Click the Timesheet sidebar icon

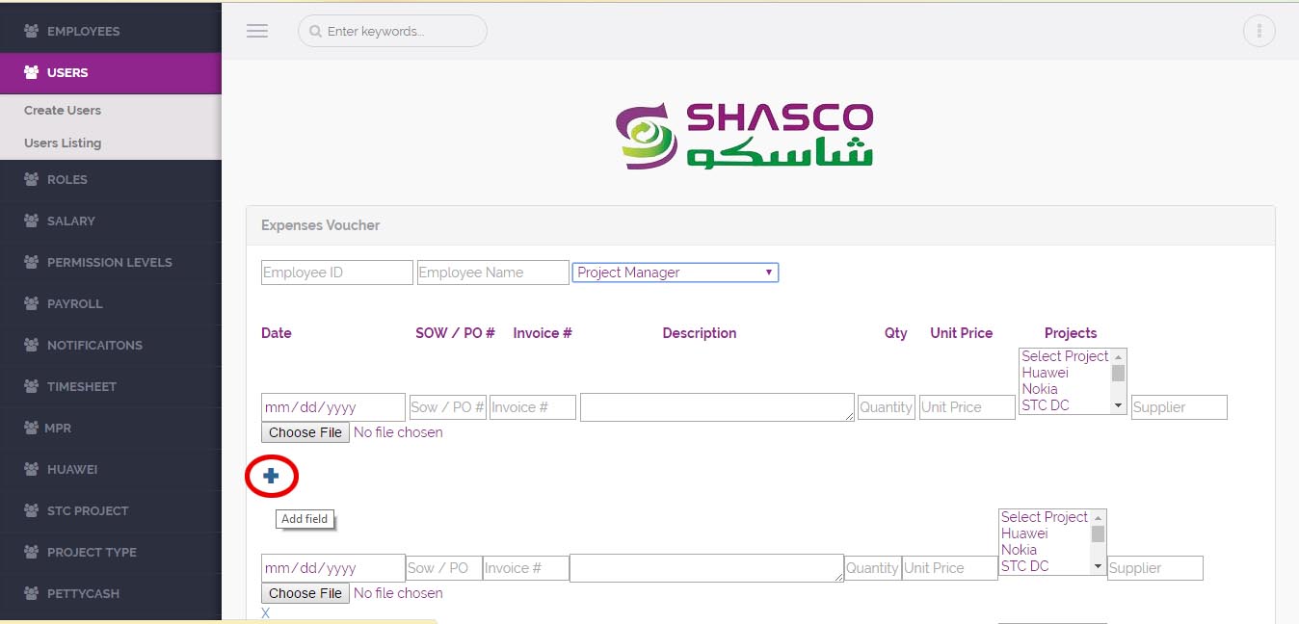[x=31, y=386]
